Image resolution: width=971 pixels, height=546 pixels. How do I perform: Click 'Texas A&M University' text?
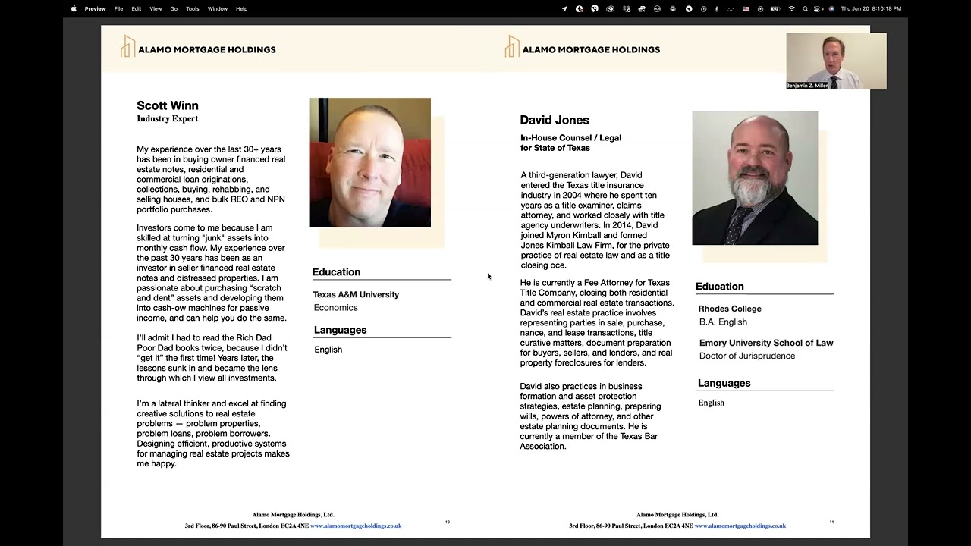coord(356,294)
